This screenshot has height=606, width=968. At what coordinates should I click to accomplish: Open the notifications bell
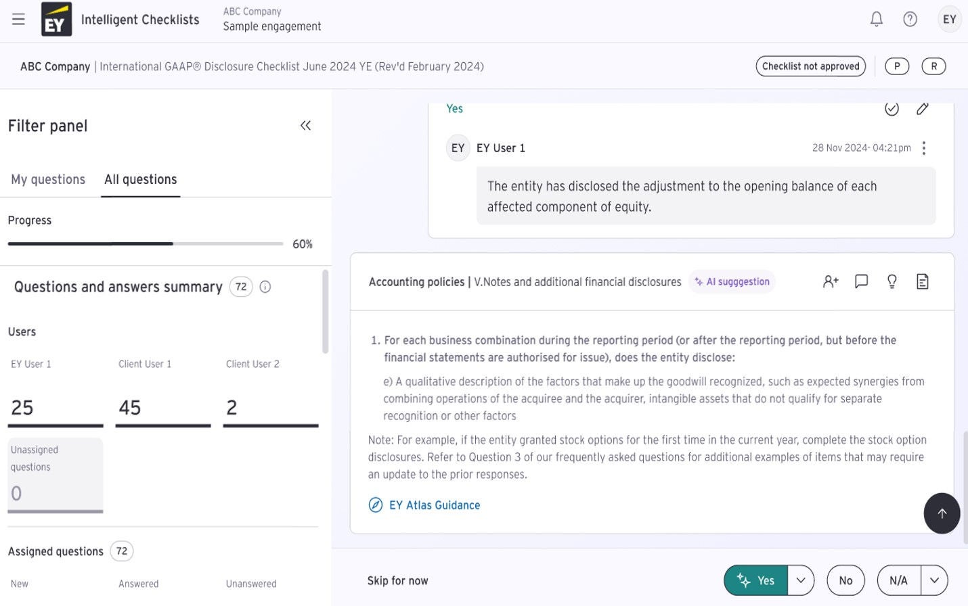[x=876, y=19]
